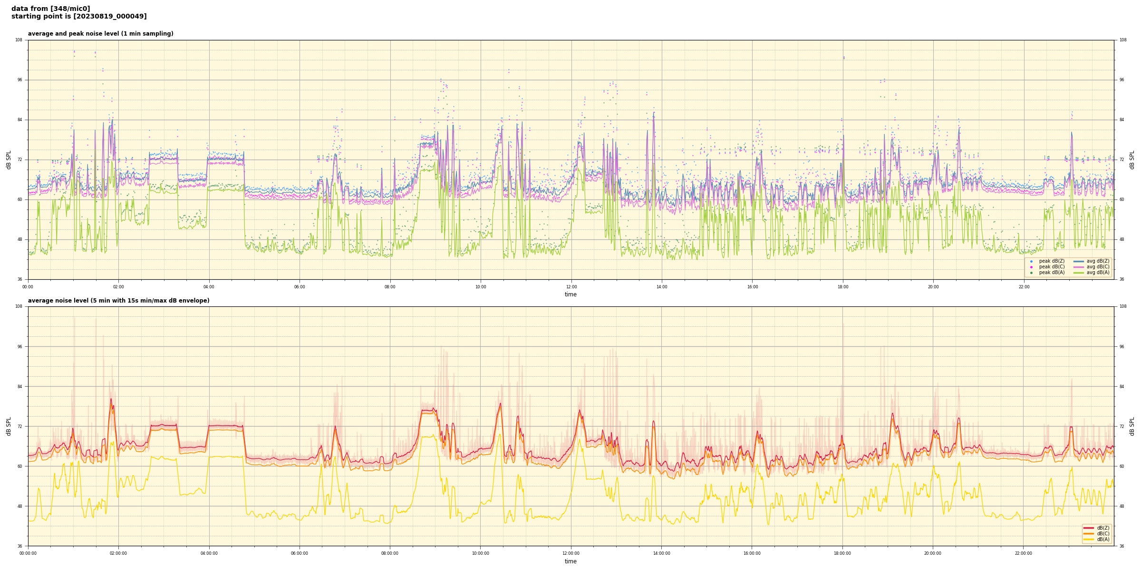Click the avg dB(C) legend line swatch
1141x570 pixels.
coord(1079,267)
